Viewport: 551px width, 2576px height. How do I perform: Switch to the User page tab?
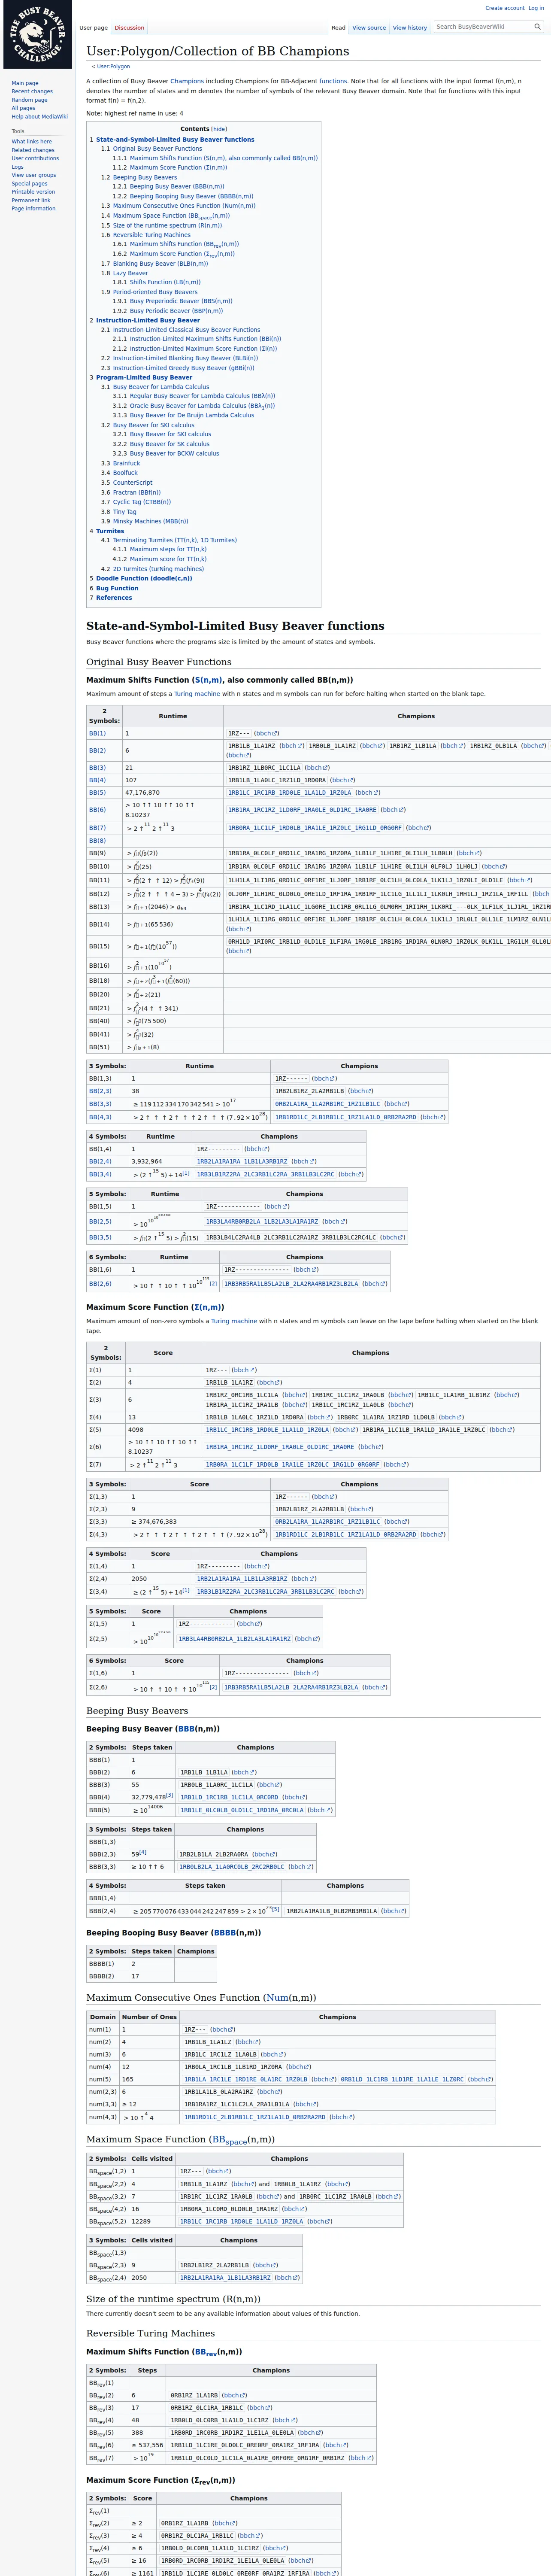(94, 28)
